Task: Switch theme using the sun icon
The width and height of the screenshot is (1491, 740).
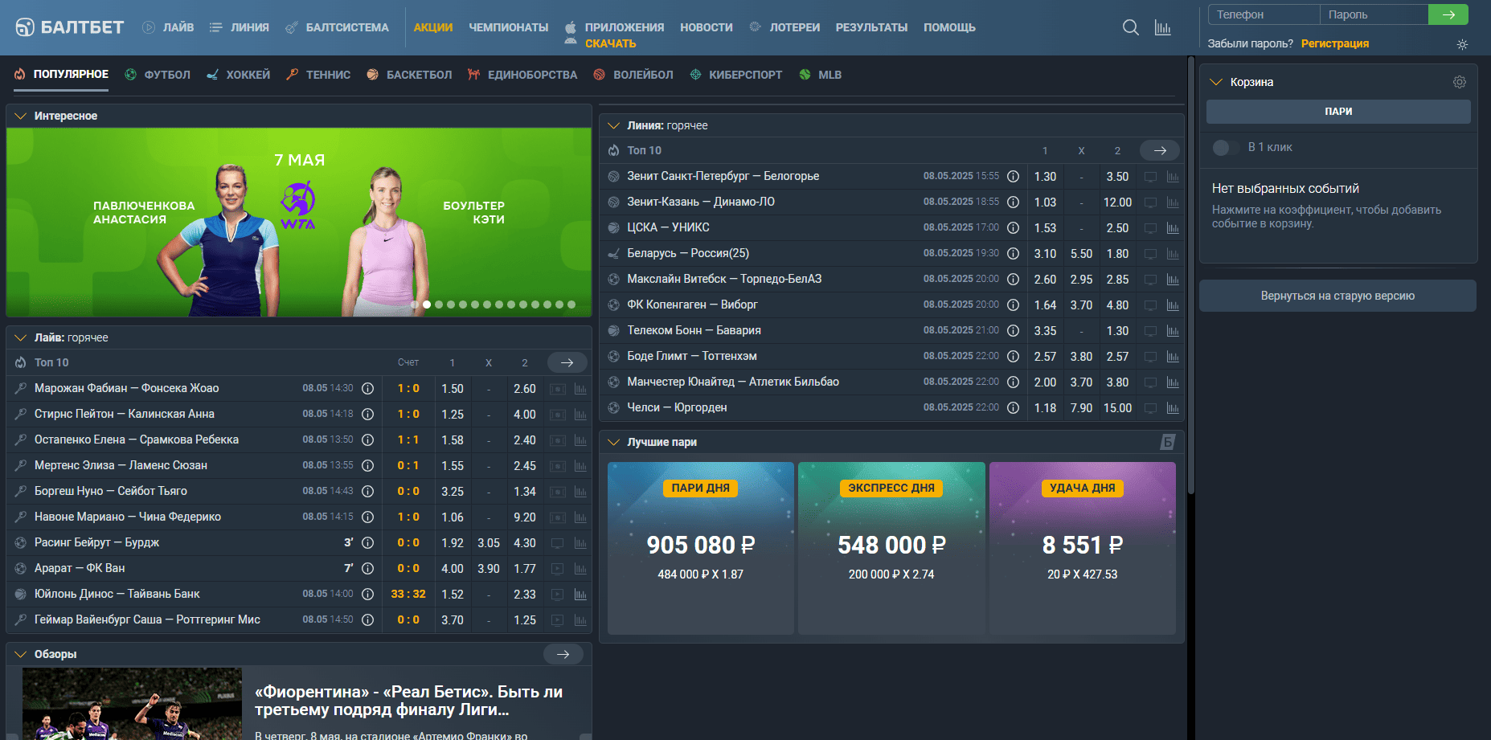Action: [1462, 44]
